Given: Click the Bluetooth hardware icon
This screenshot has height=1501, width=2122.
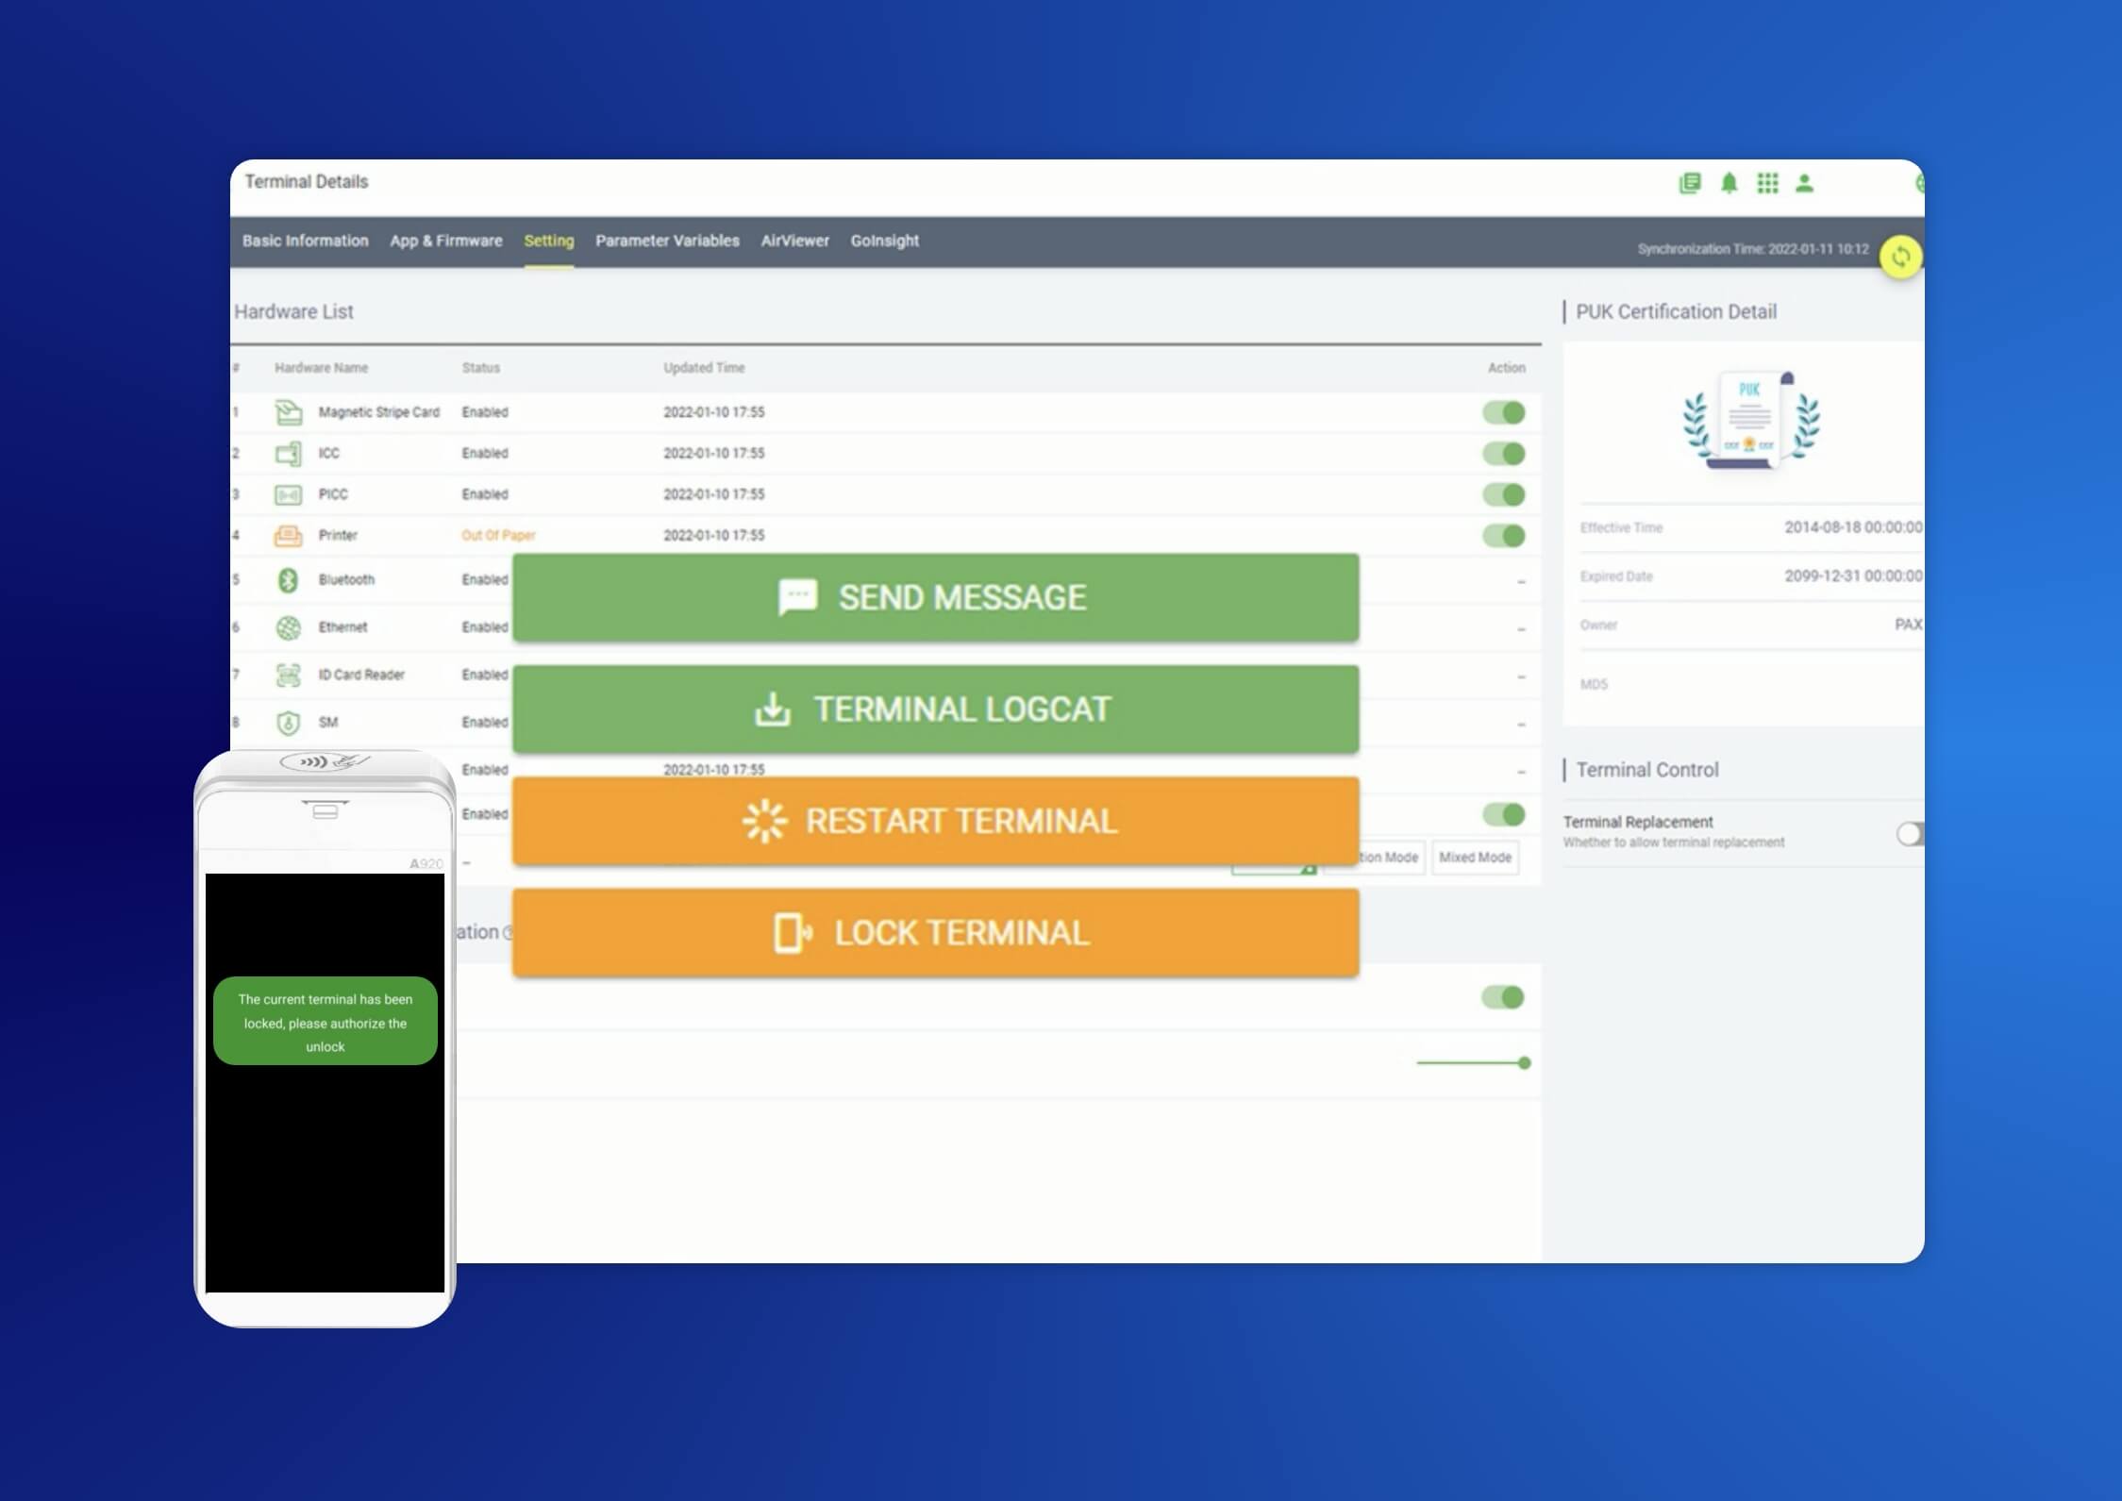Looking at the screenshot, I should [288, 580].
